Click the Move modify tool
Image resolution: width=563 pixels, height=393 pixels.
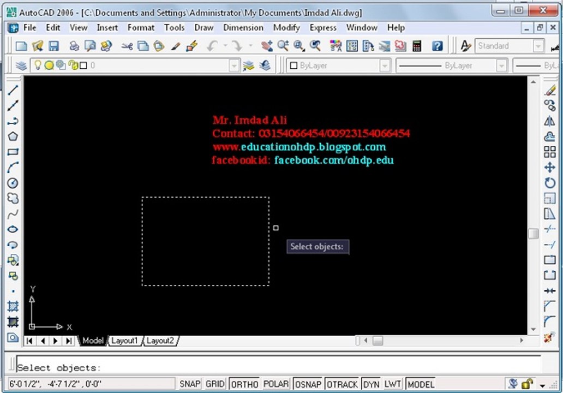(x=550, y=168)
